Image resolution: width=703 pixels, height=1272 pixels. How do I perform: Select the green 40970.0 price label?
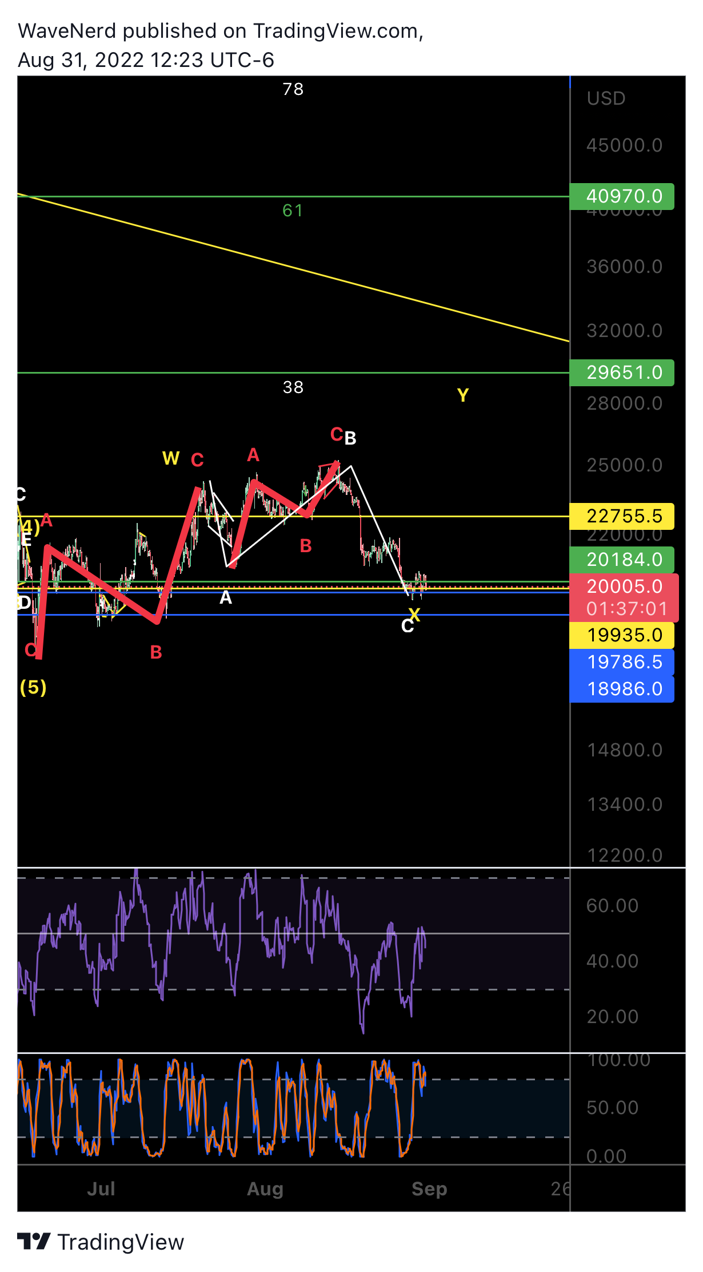pyautogui.click(x=622, y=196)
